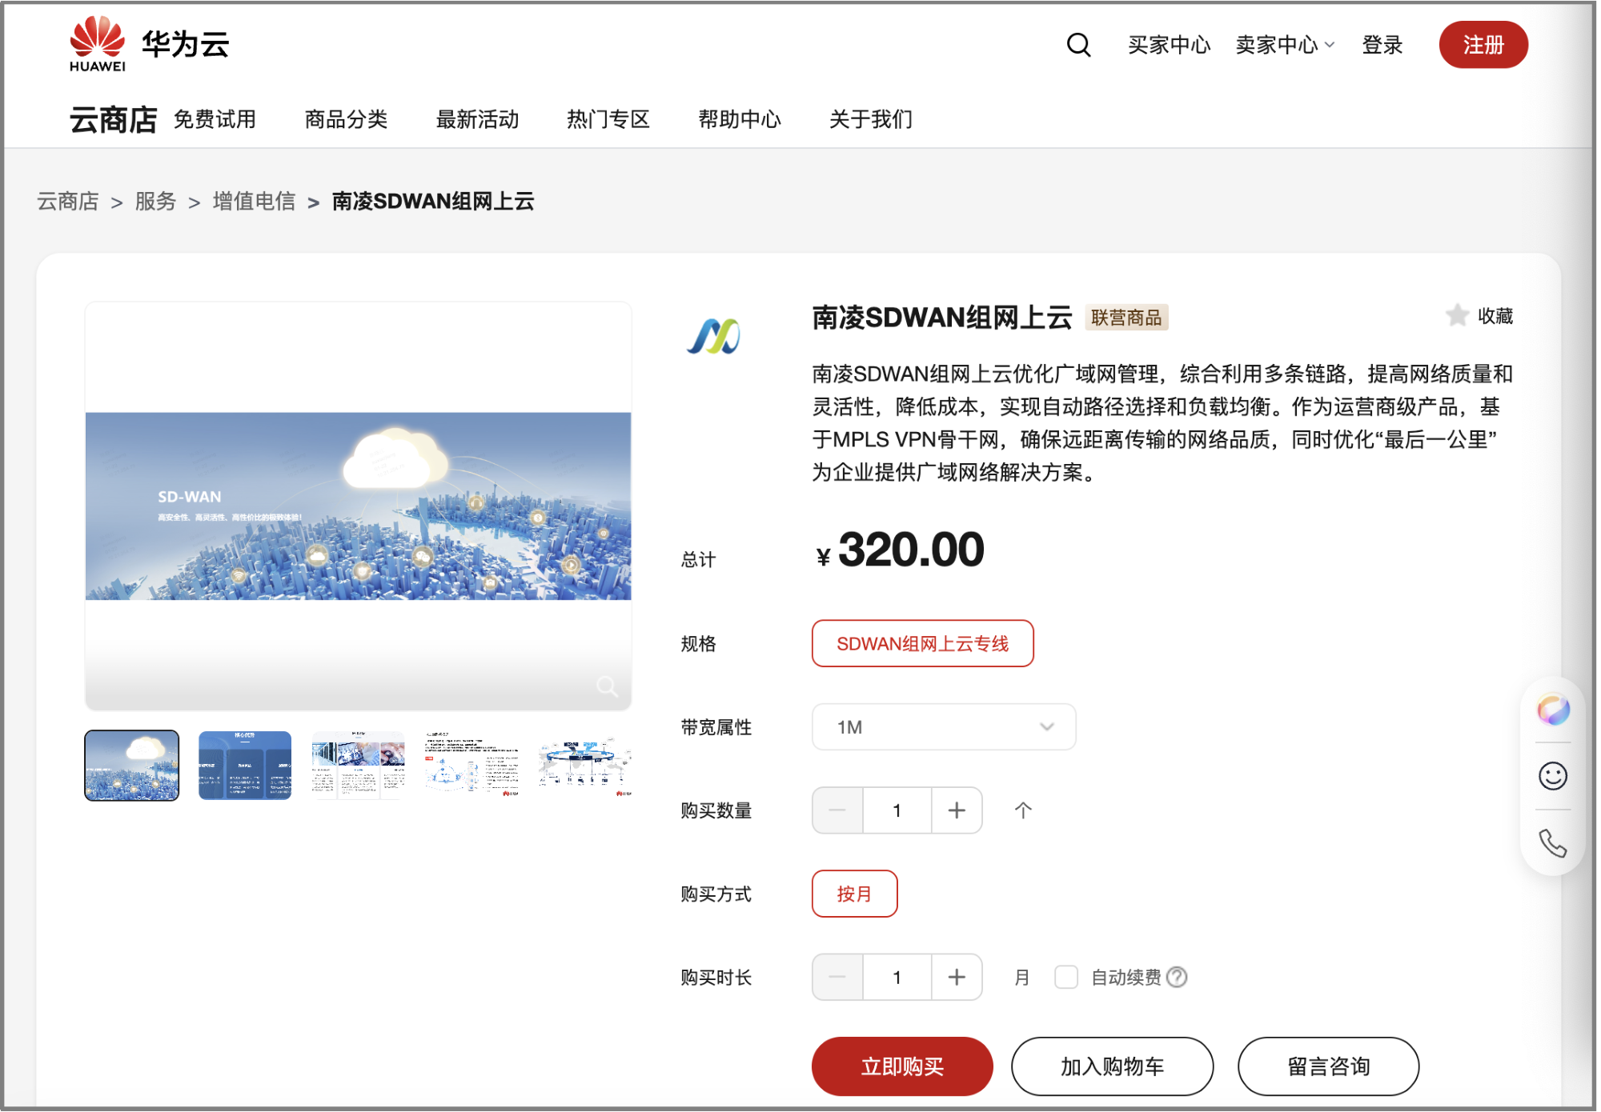The image size is (1601, 1112).
Task: Increase purchase duration with plus
Action: click(957, 977)
